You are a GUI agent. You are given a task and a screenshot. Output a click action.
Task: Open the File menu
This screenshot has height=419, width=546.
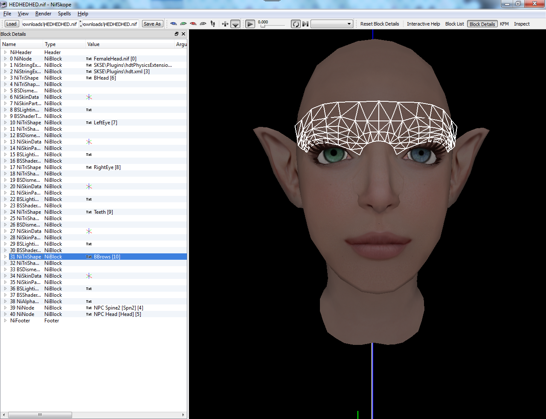point(7,14)
